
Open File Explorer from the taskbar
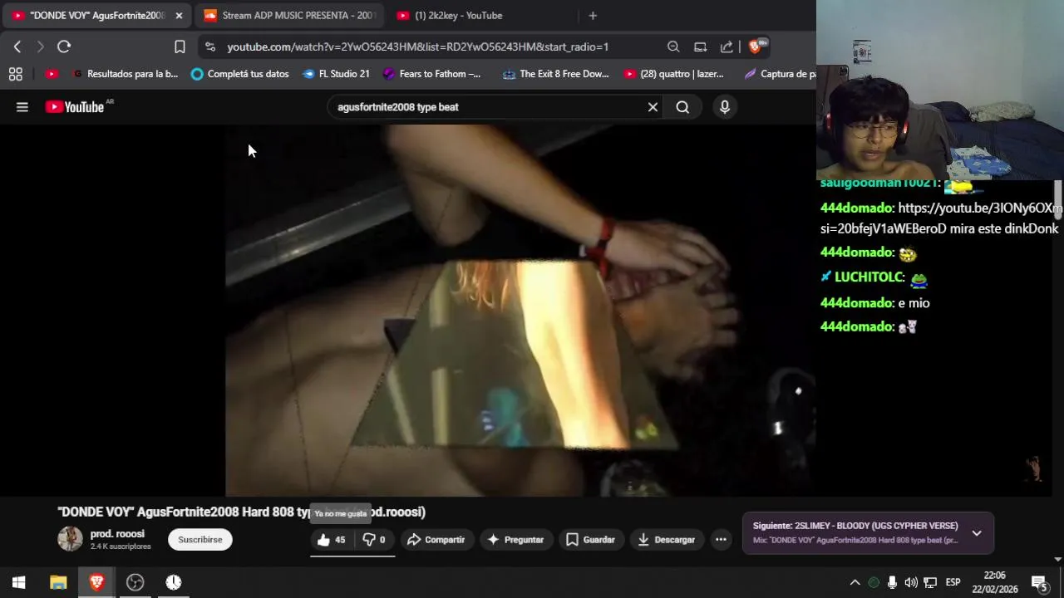tap(58, 582)
